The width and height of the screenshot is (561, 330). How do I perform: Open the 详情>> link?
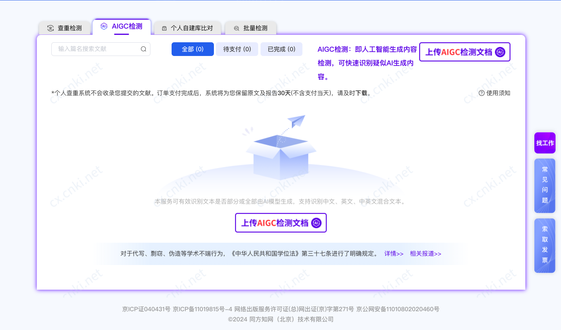(x=393, y=254)
